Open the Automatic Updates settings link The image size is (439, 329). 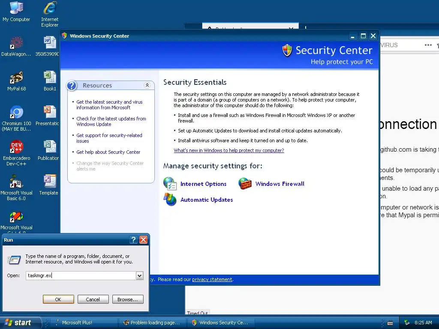point(207,200)
